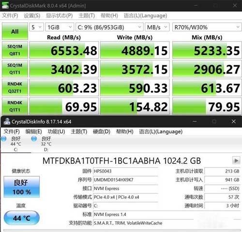Click the 5233.35 mix result bar
The height and width of the screenshot is (232, 242).
[x=207, y=50]
